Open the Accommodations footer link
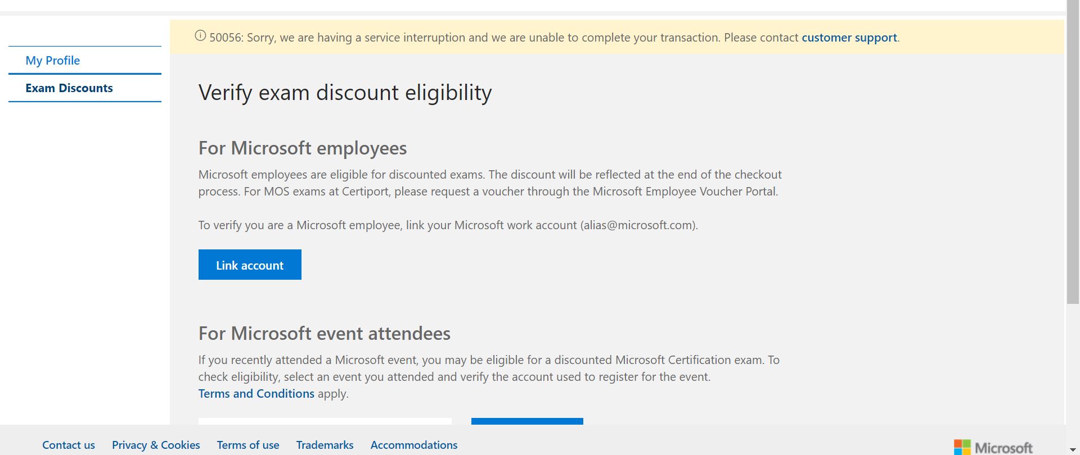This screenshot has height=455, width=1080. pos(414,445)
